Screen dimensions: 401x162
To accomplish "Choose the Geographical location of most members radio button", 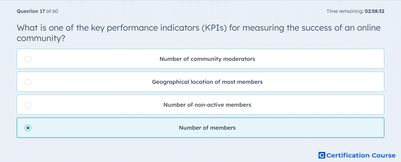I will coord(28,82).
